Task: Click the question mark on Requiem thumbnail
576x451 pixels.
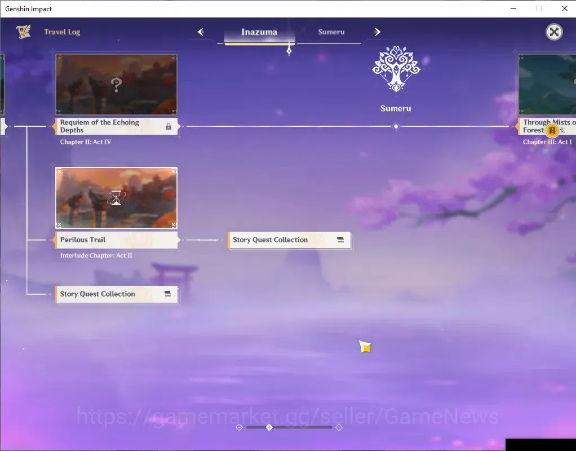Action: coord(116,85)
